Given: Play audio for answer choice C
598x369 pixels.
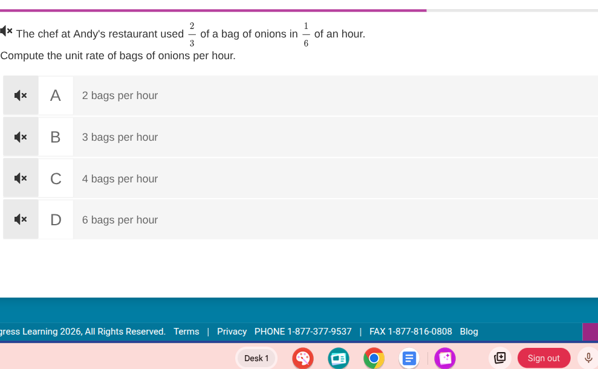Looking at the screenshot, I should 21,179.
